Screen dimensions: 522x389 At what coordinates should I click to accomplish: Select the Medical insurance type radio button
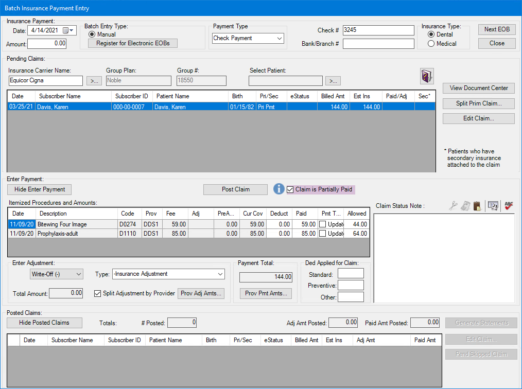point(431,44)
